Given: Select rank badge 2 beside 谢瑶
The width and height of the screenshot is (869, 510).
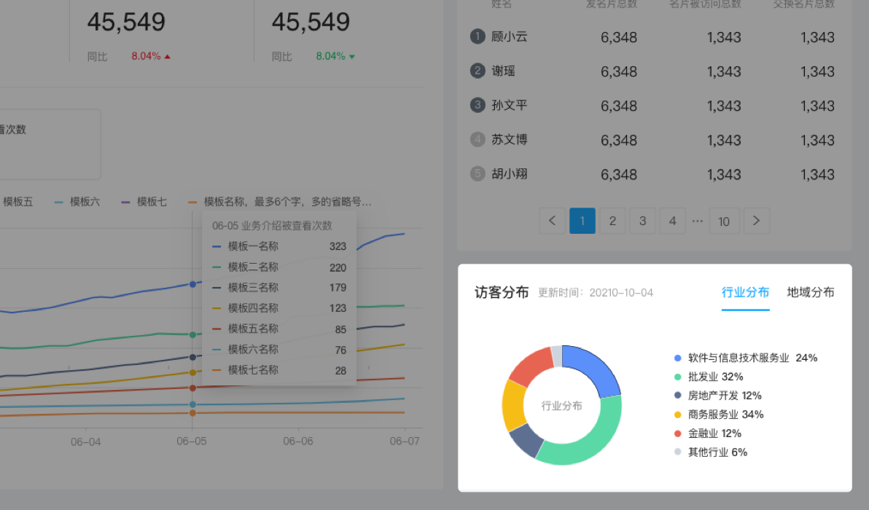Looking at the screenshot, I should coord(478,71).
